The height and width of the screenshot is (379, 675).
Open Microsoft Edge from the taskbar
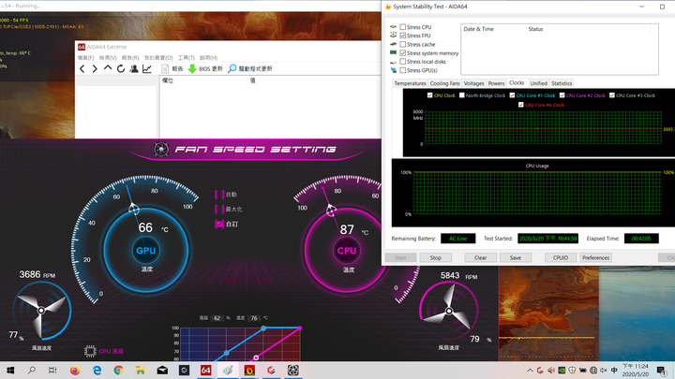tap(97, 371)
